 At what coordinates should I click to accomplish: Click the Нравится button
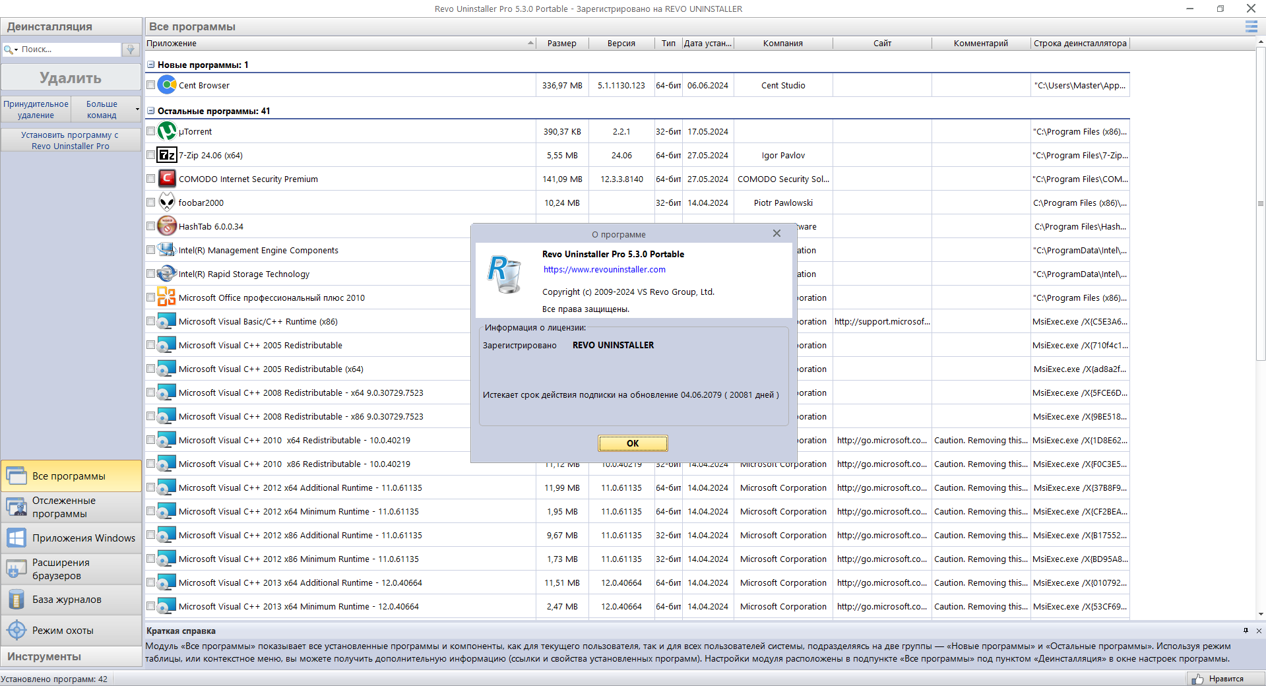coord(1226,679)
